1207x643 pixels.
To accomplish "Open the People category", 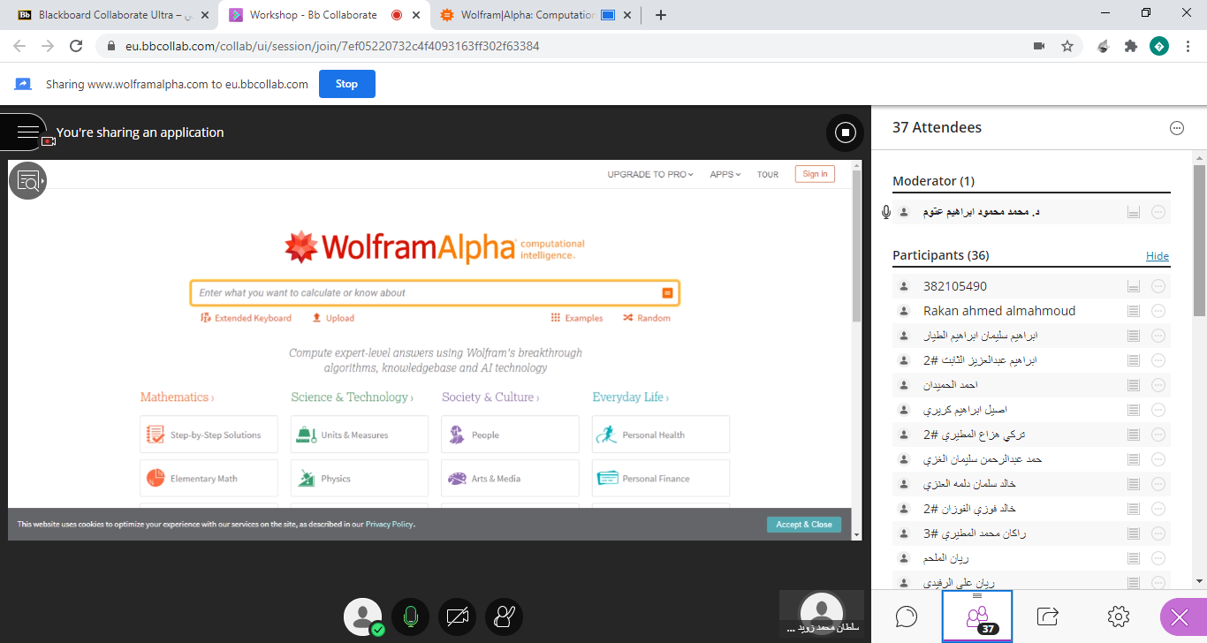I will coord(510,435).
